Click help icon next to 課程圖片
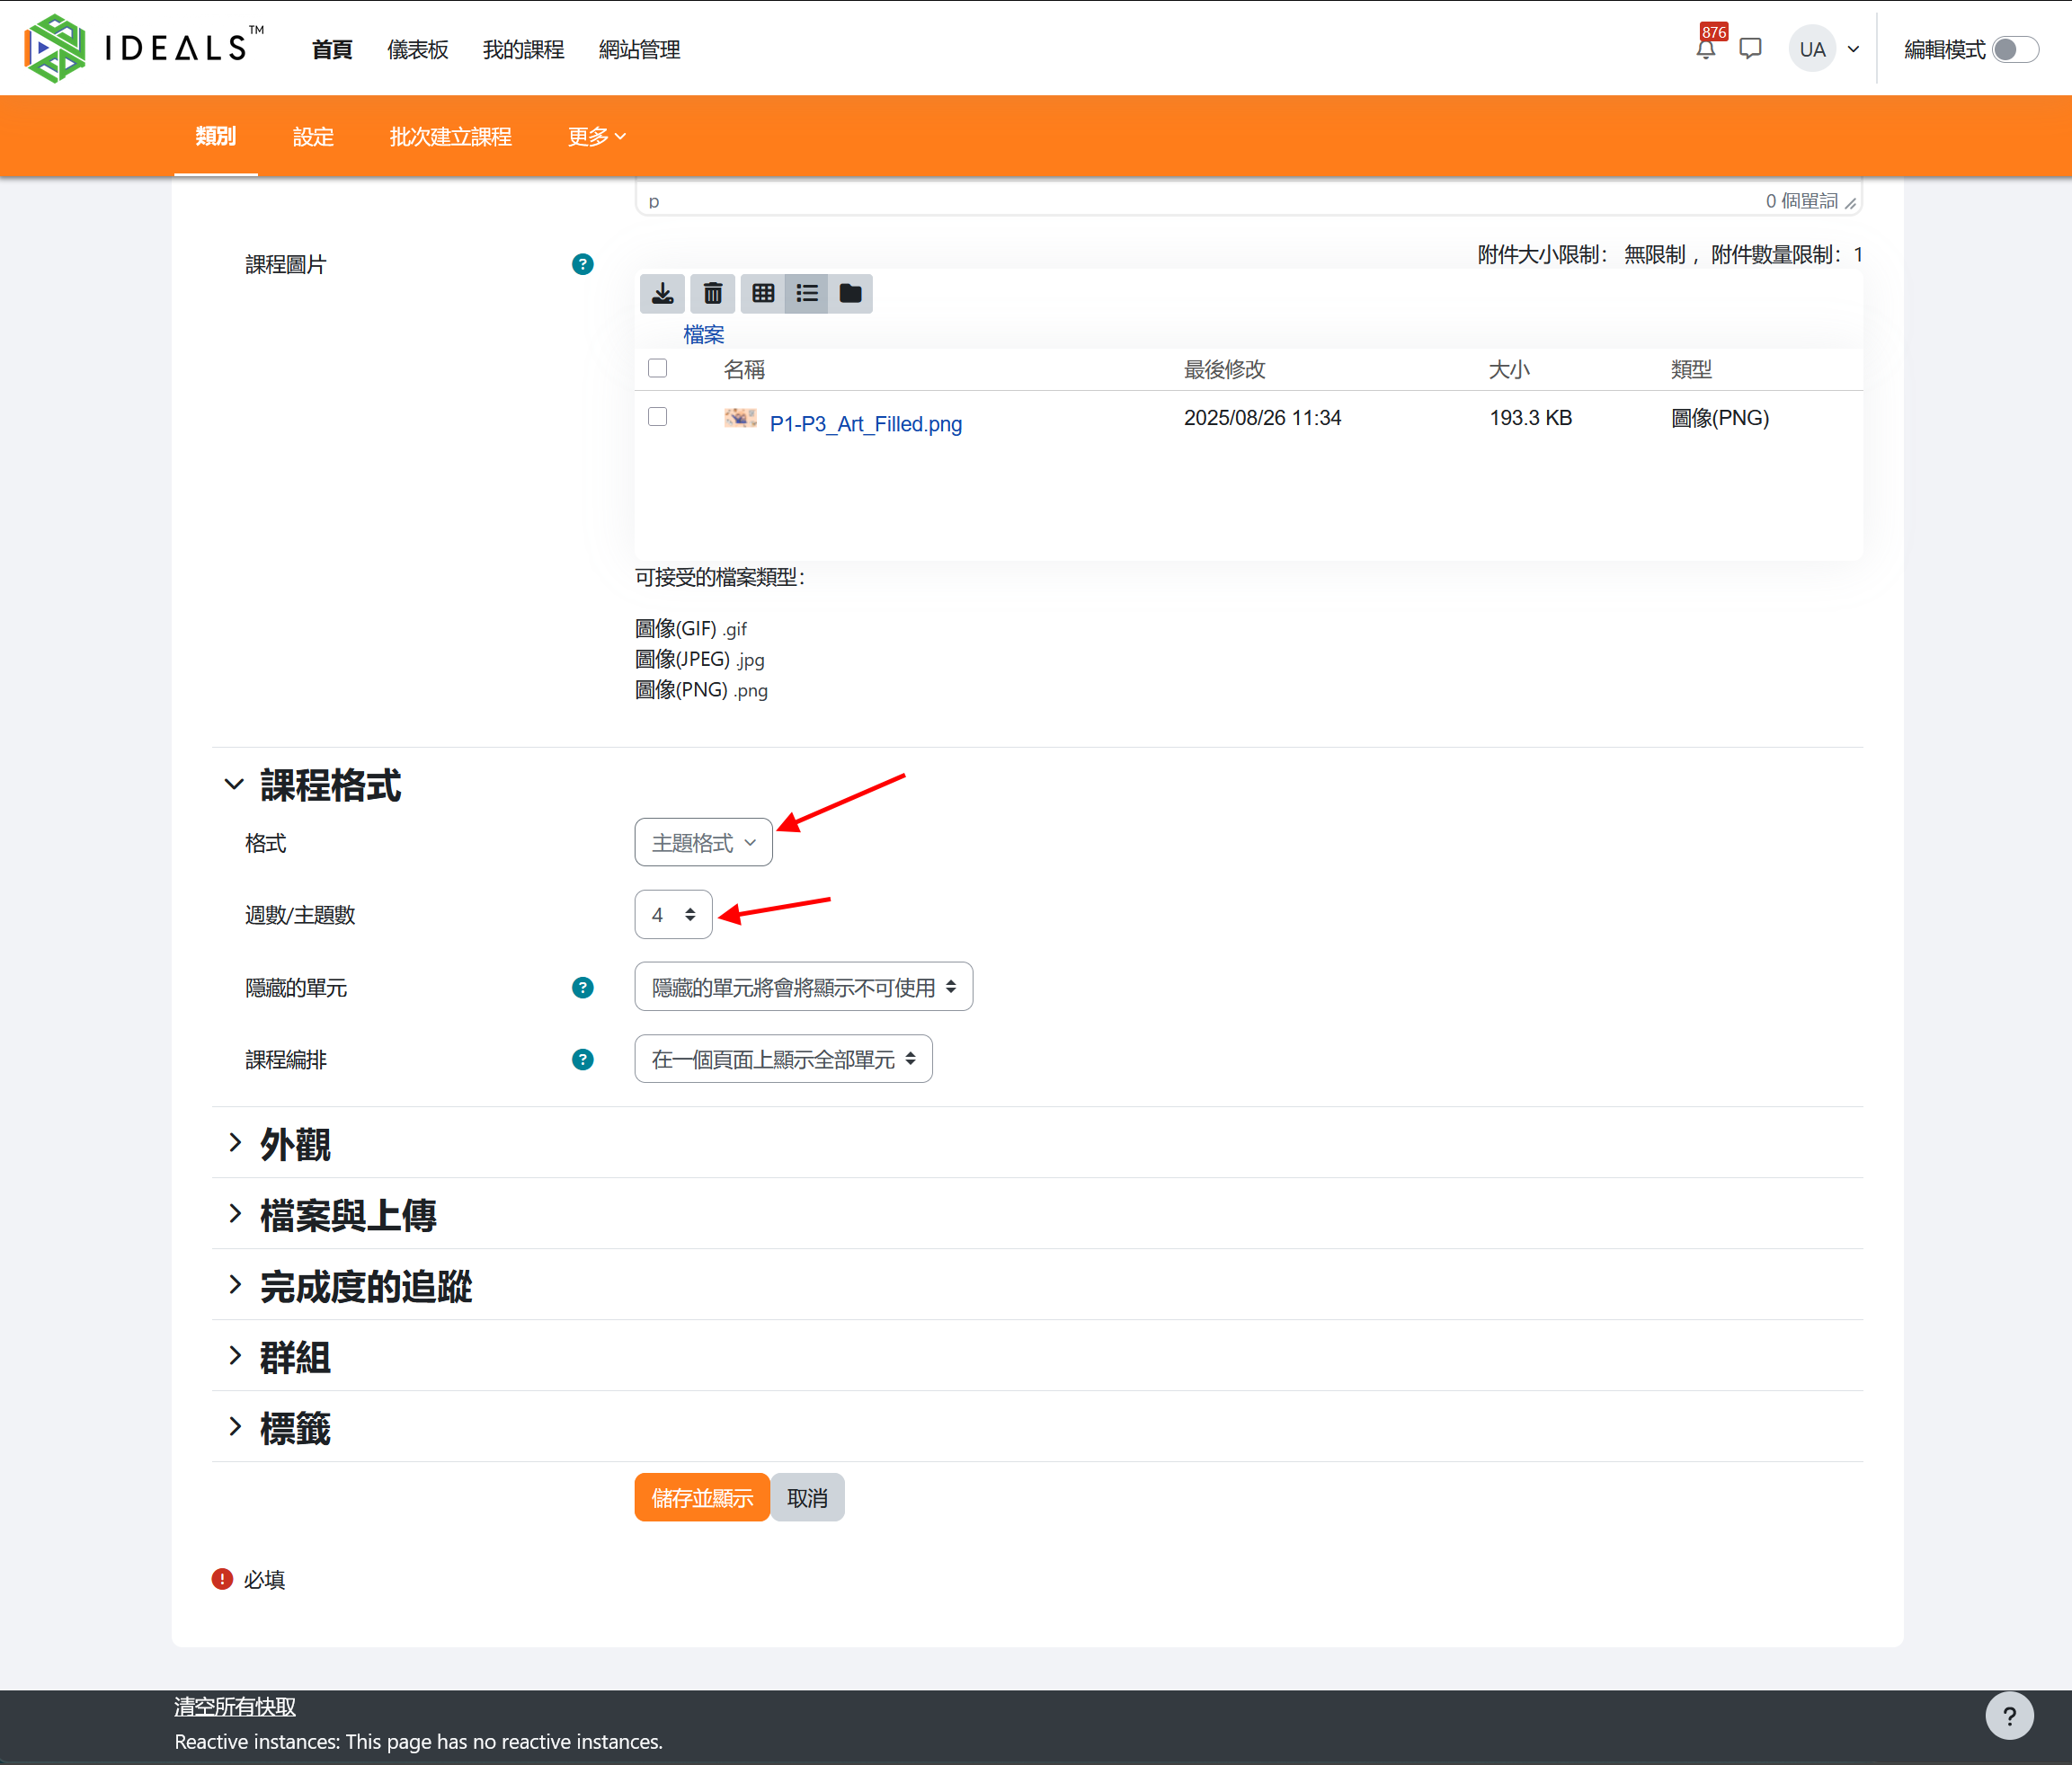The width and height of the screenshot is (2072, 1765). (x=582, y=264)
